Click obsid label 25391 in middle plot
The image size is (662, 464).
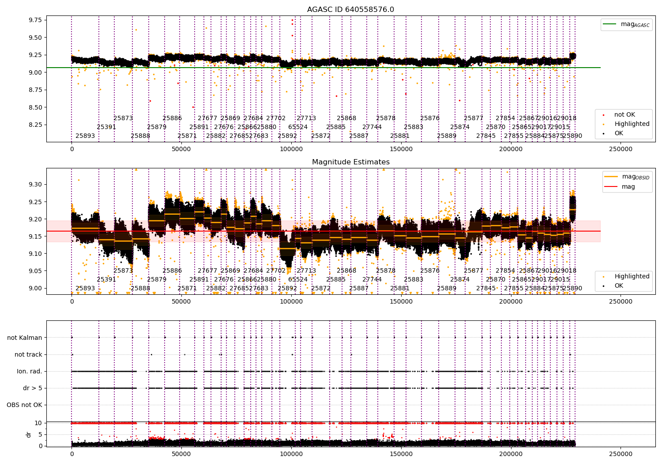106,279
